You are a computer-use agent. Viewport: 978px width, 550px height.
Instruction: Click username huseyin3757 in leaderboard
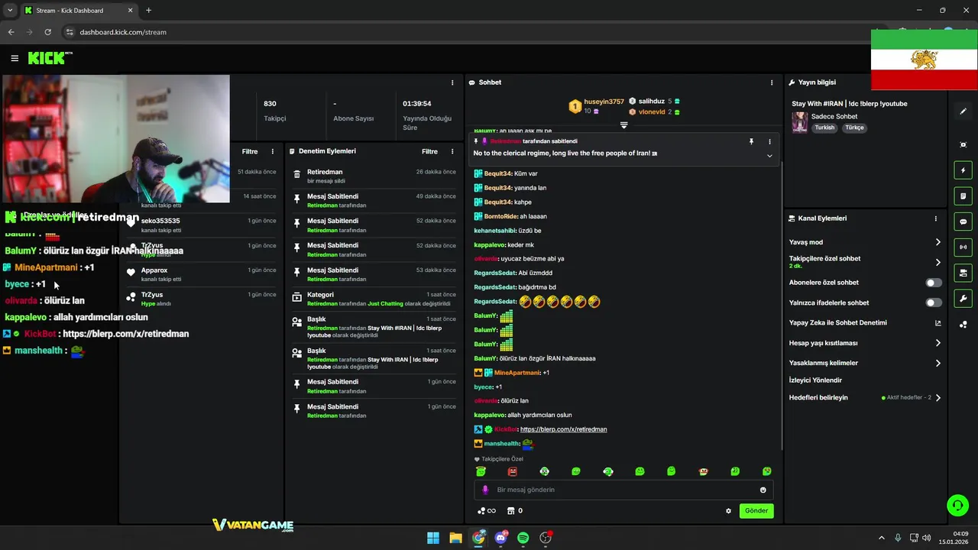[604, 102]
